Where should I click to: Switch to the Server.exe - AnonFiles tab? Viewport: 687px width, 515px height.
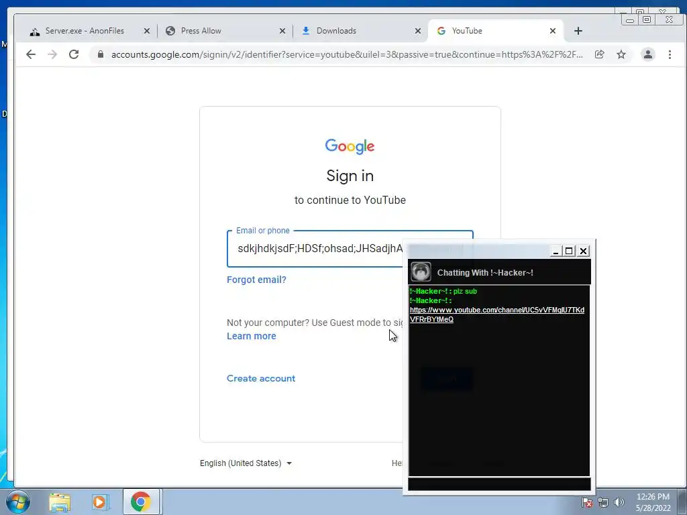coord(85,31)
